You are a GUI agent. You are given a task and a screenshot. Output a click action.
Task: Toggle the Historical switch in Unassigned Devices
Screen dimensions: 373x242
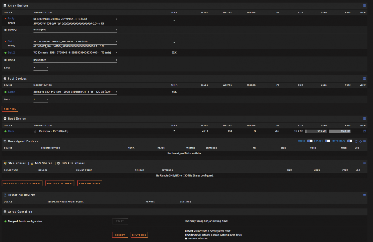[350, 141]
